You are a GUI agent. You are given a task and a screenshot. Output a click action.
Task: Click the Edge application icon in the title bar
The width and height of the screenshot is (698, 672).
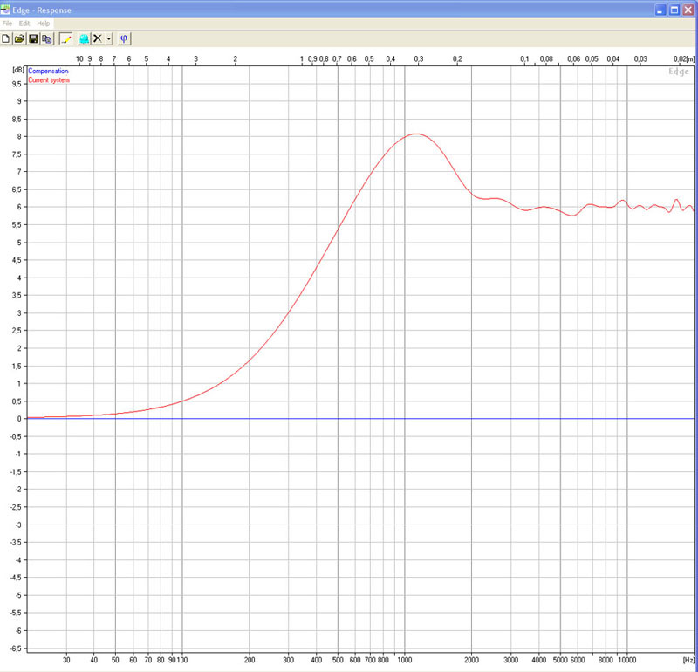point(5,10)
